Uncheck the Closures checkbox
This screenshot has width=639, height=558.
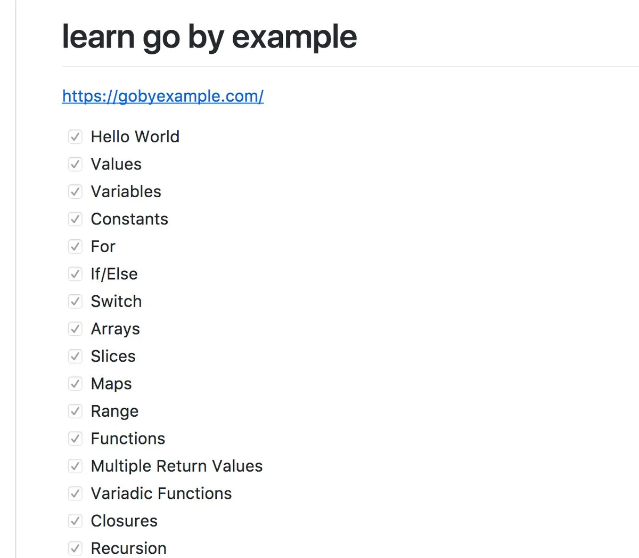point(75,521)
